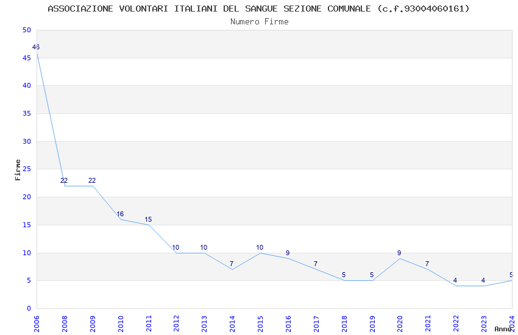
Task: Click the 2023 year label on x-axis
Action: click(484, 323)
